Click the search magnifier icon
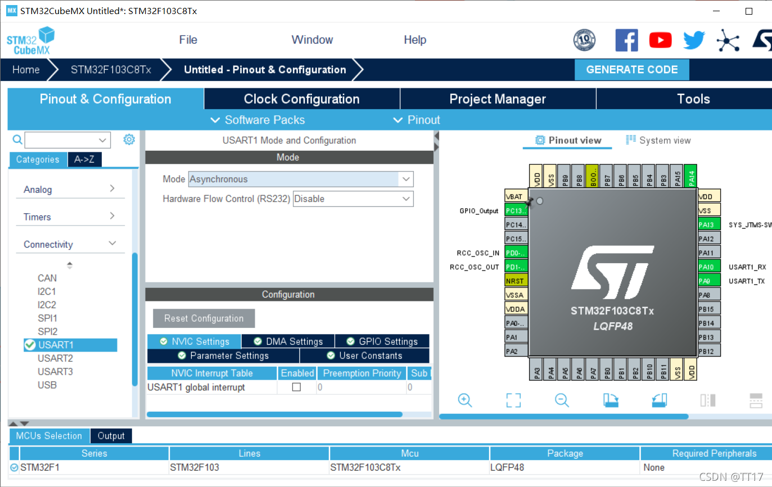 (x=17, y=139)
